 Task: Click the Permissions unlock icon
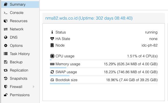(6, 95)
